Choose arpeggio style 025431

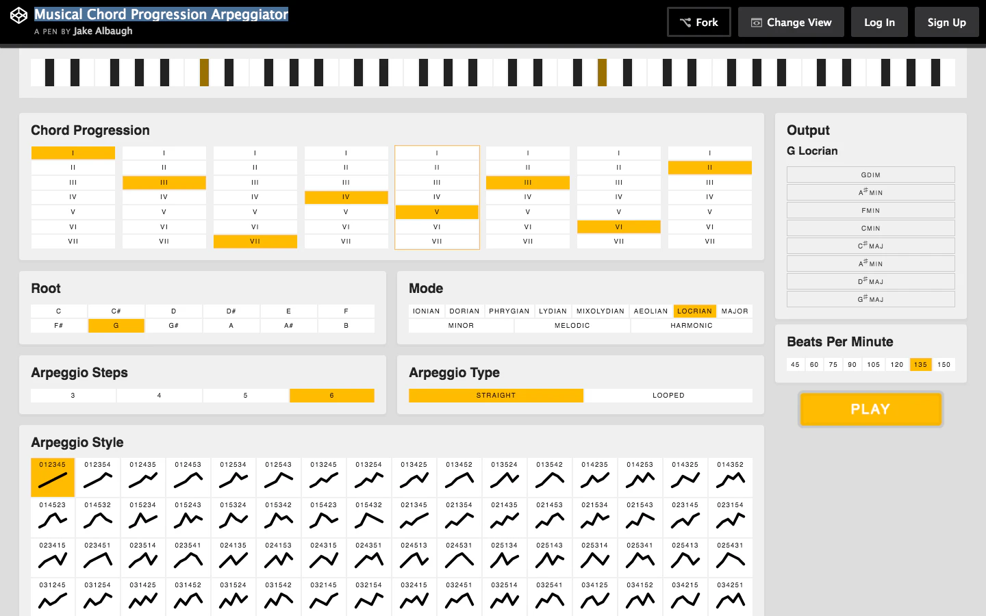[731, 558]
